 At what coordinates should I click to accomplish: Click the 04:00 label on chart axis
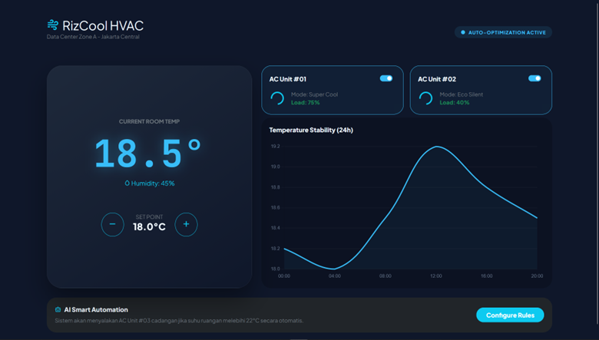pos(335,276)
